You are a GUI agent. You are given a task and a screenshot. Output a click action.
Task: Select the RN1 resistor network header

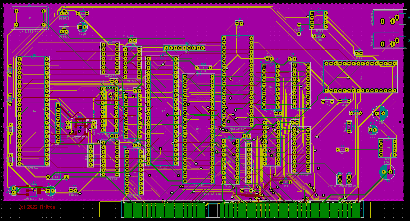tap(184, 48)
